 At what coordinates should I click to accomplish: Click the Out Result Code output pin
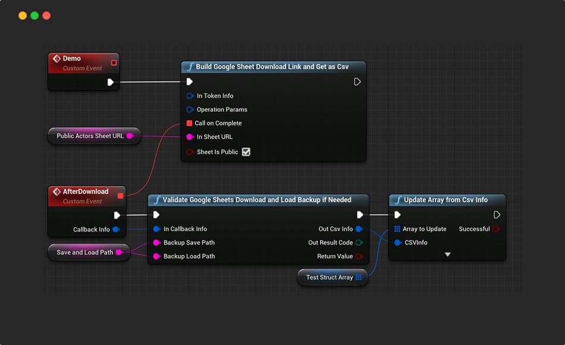point(359,243)
